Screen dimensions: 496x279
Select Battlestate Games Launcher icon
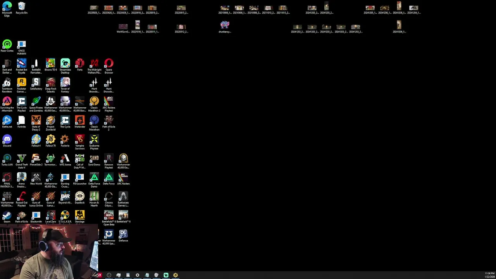pyautogui.click(x=123, y=199)
